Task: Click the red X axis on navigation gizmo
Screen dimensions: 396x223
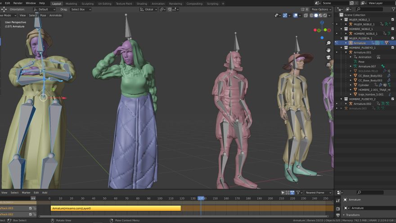Action: [329, 30]
